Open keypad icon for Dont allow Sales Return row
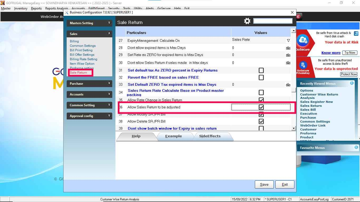The image size is (360, 202). tap(288, 63)
